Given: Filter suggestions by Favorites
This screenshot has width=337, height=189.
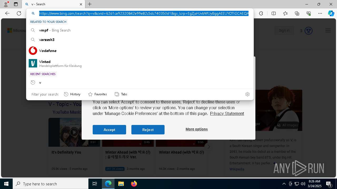Looking at the screenshot, I should (97, 94).
